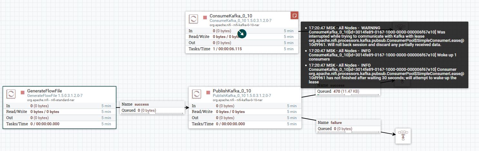
Task: Click version text 'ConsumeKafka_0_10 1.5.0.3.1.2.0-7'
Action: [240, 20]
